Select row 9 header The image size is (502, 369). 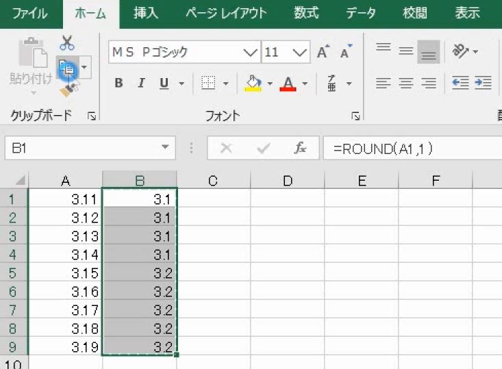(x=14, y=346)
